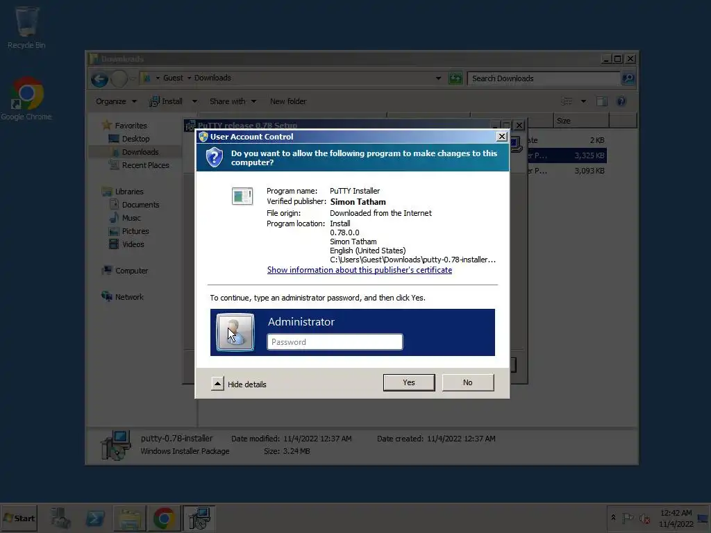This screenshot has height=533, width=711.
Task: Open Videos library
Action: (x=133, y=244)
